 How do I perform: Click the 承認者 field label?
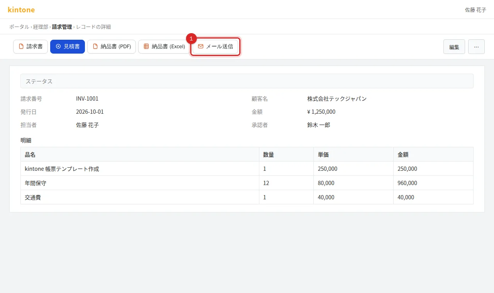pos(260,125)
